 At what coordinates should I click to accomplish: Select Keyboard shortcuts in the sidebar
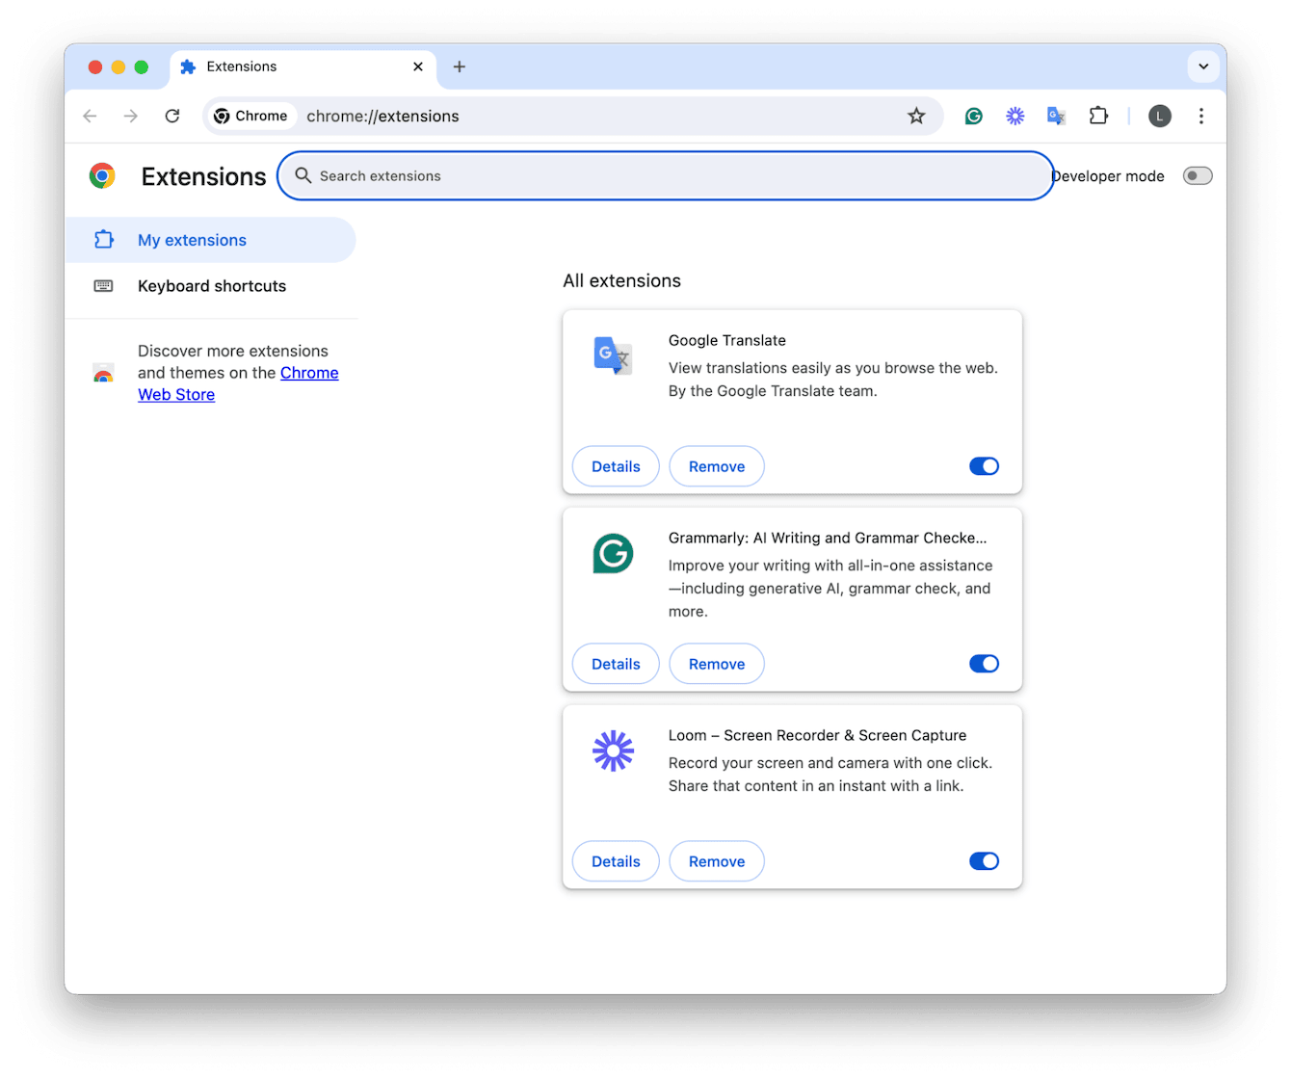coord(212,285)
